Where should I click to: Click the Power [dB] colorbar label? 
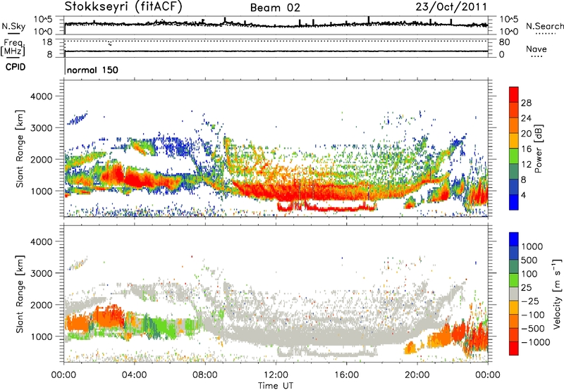click(539, 149)
